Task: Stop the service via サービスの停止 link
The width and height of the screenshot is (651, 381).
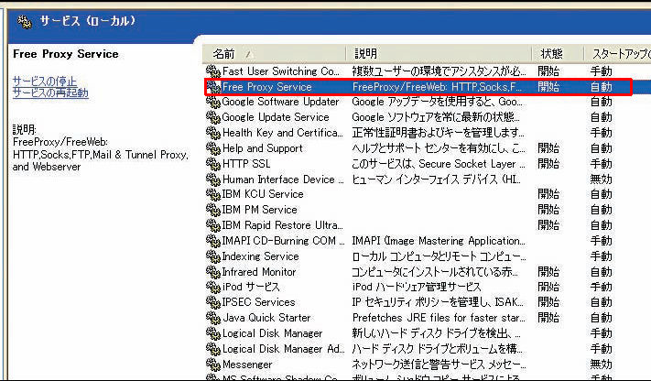Action: pyautogui.click(x=45, y=81)
